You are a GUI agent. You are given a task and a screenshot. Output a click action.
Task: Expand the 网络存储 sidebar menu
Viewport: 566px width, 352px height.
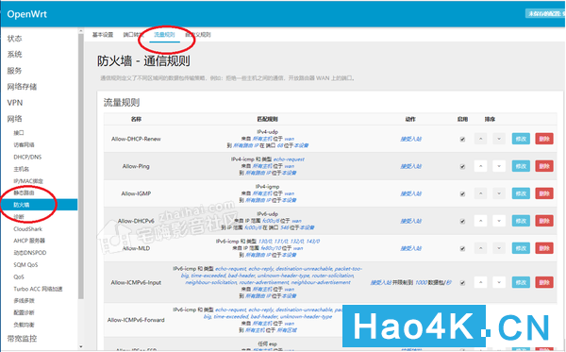pos(22,87)
